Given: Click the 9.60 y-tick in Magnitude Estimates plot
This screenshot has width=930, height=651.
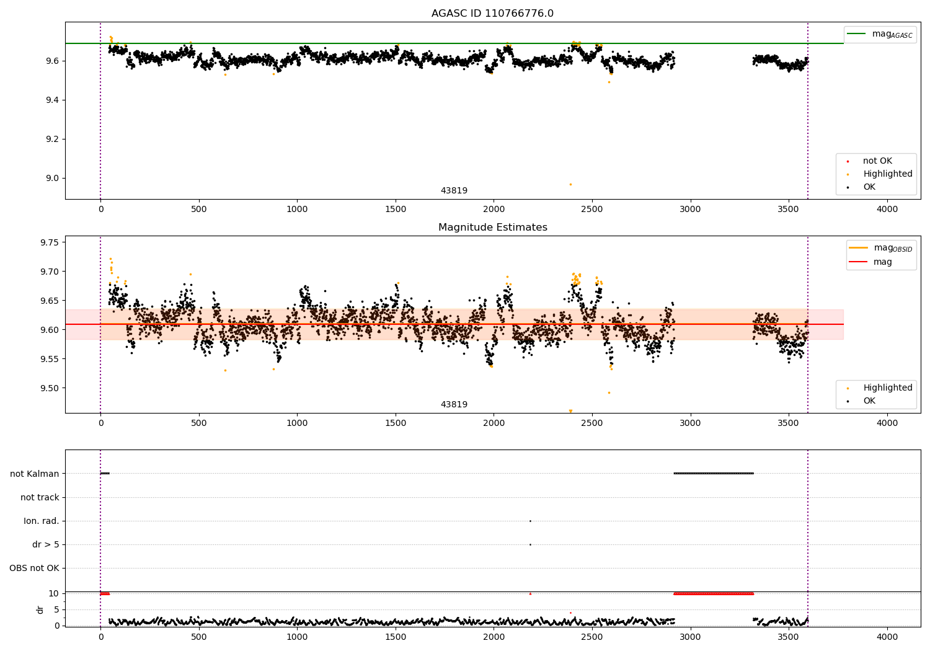Looking at the screenshot, I should click(x=49, y=330).
